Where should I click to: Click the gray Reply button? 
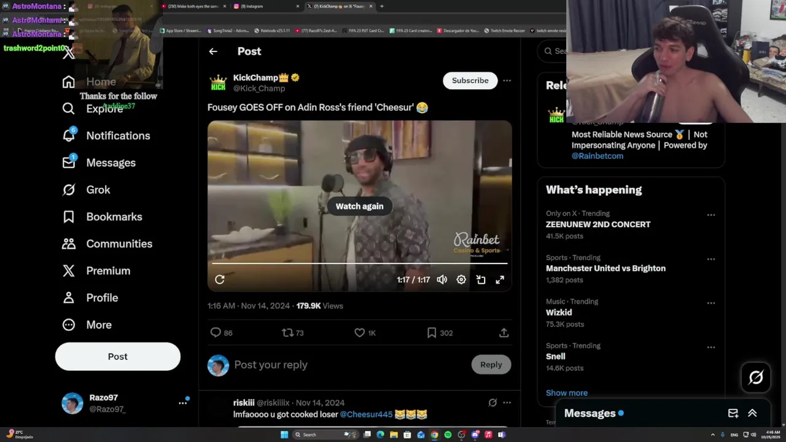click(491, 365)
